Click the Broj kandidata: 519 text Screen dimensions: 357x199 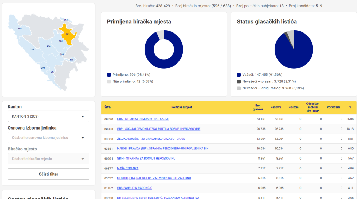305,6
